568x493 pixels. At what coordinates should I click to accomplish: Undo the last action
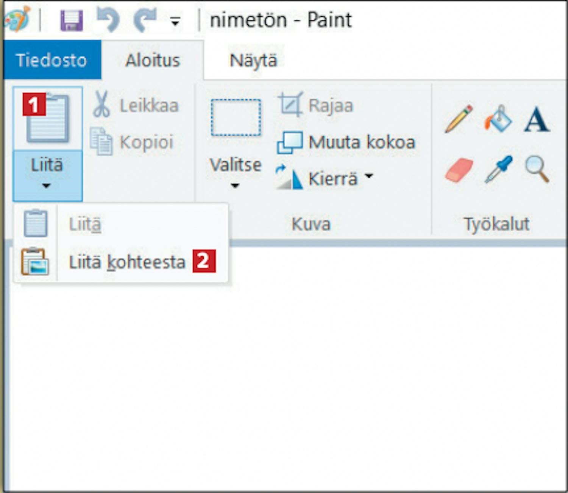click(108, 20)
